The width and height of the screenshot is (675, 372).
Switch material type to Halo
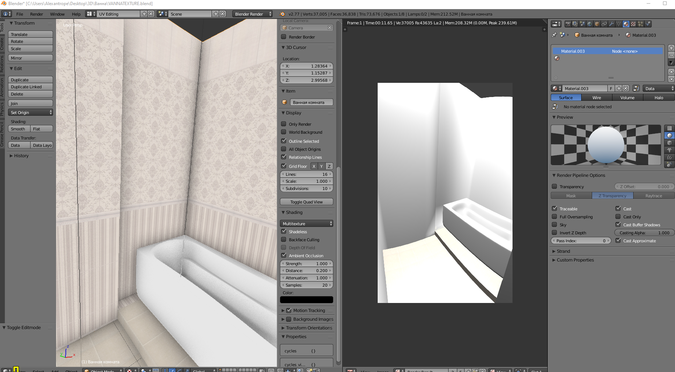659,98
